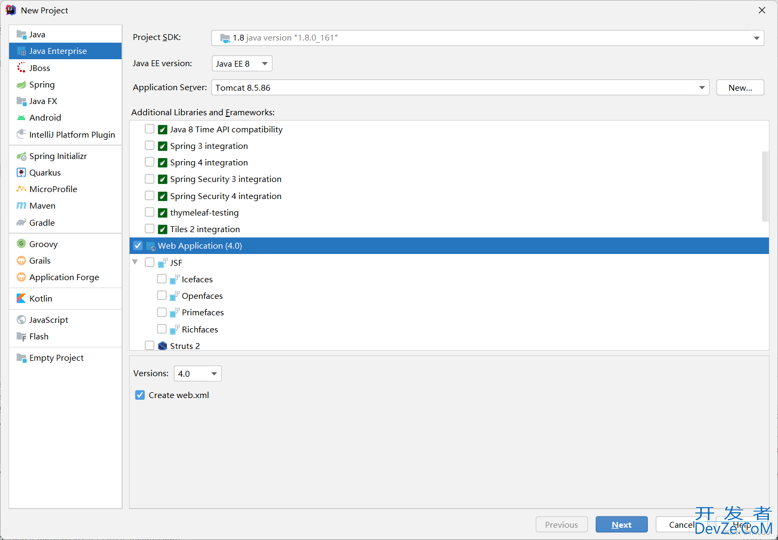Click the Kotlin logo icon
Screen dimensions: 778x540
pyautogui.click(x=21, y=298)
